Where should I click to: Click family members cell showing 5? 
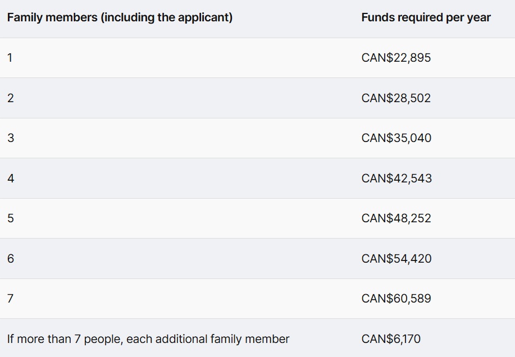coord(11,218)
